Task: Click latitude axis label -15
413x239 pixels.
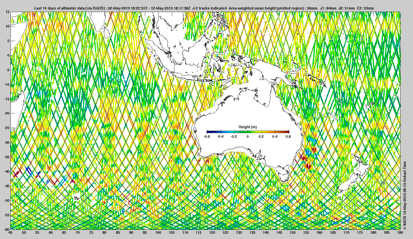Action: click(7, 99)
